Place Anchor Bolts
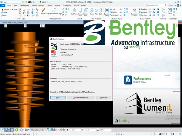182x136 pixels. tap(80, 12)
